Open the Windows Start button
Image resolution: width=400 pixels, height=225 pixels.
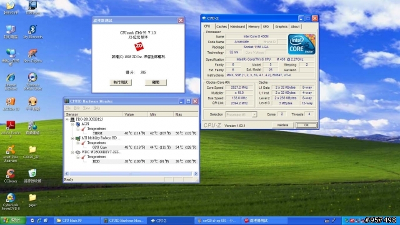click(12, 221)
